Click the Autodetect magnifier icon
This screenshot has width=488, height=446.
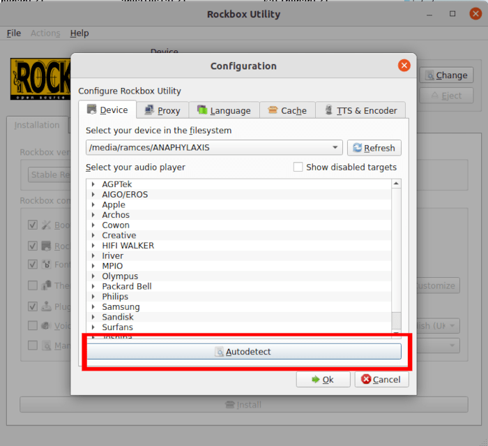tap(219, 352)
